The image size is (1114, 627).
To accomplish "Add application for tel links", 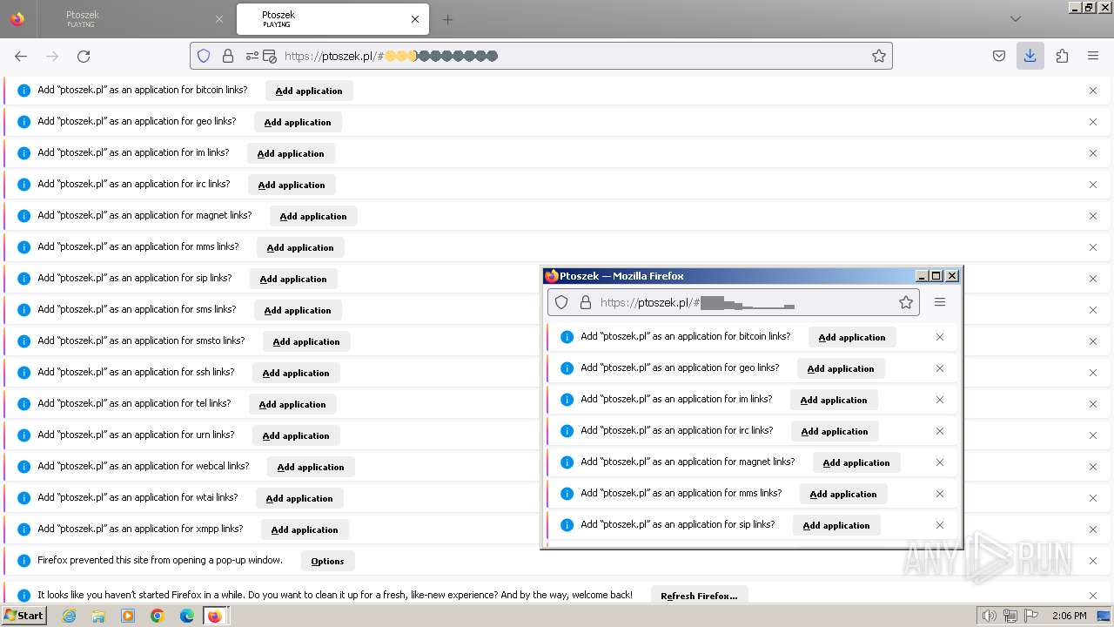I will tap(292, 404).
